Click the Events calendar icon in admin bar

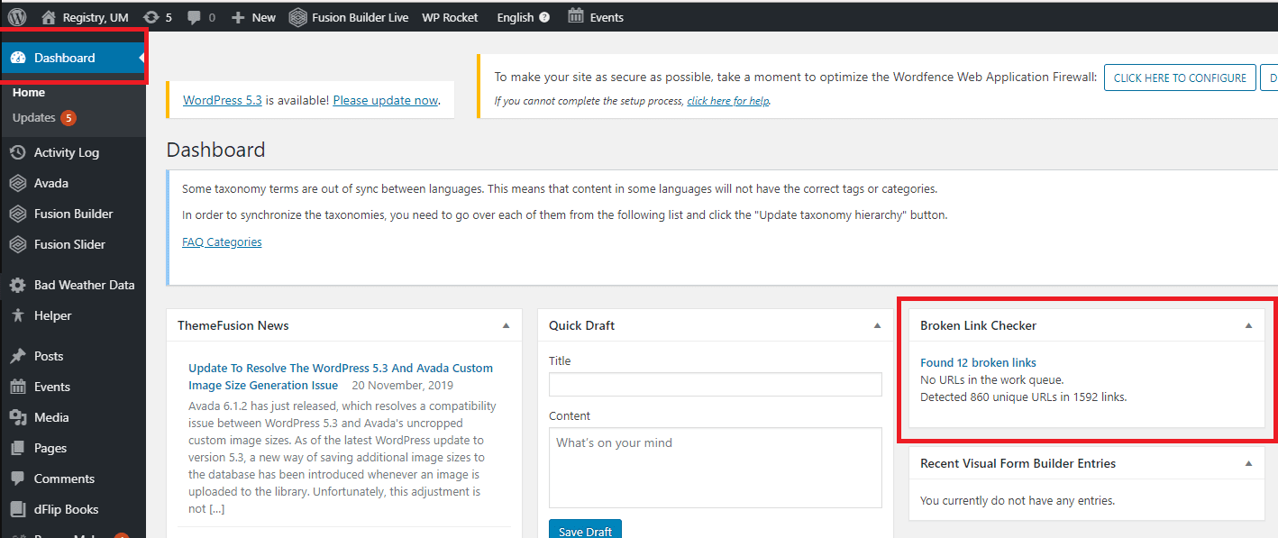576,16
